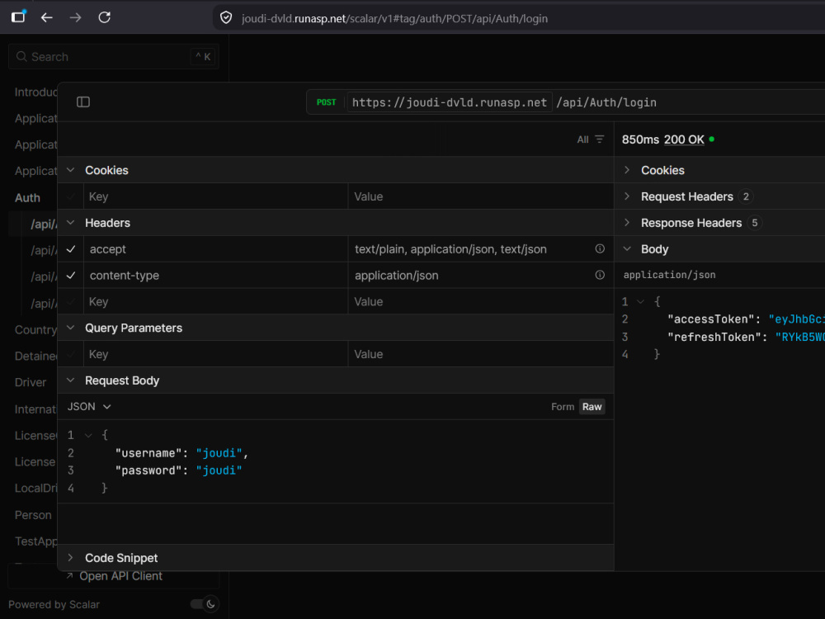
Task: Click the "password" line in request body
Action: 178,470
